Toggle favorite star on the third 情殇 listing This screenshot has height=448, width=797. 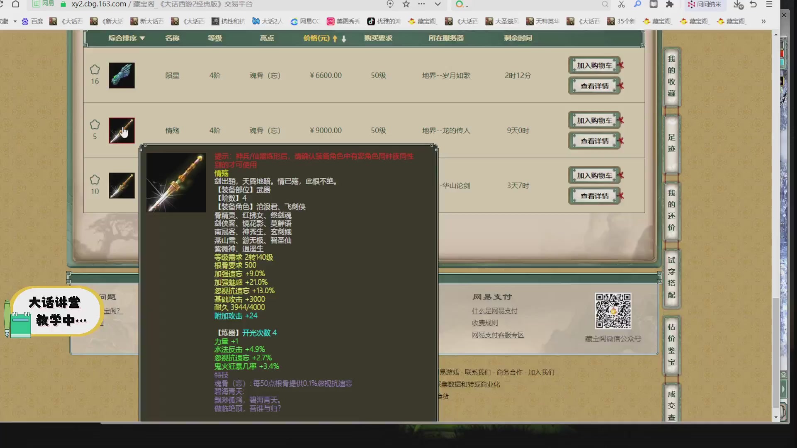(95, 178)
